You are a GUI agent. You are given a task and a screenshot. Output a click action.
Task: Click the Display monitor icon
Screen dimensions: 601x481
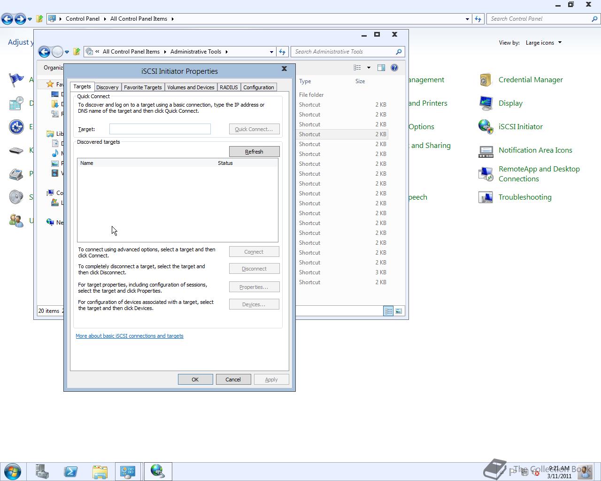(x=485, y=103)
